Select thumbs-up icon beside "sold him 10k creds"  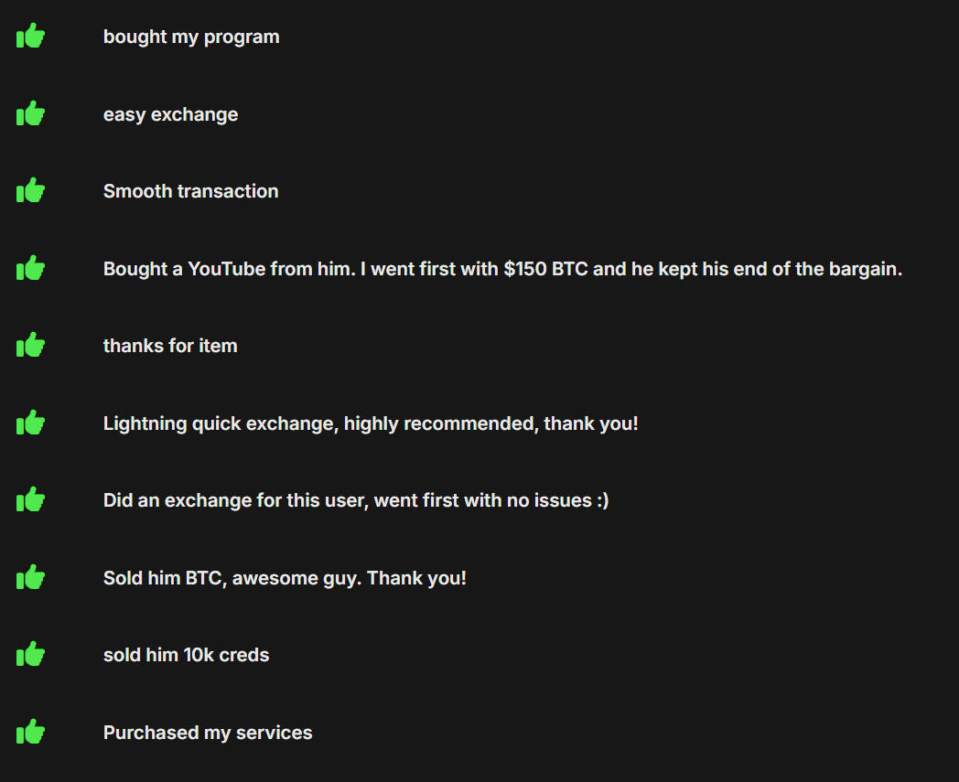(x=31, y=655)
